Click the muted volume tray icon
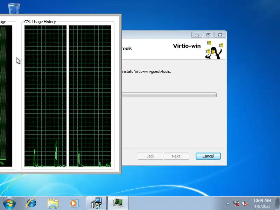The image size is (280, 210). tap(244, 203)
